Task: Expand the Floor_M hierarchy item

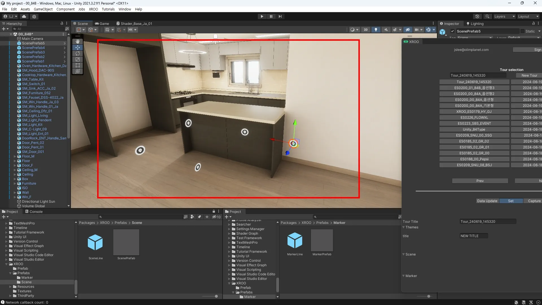Action: 15,156
